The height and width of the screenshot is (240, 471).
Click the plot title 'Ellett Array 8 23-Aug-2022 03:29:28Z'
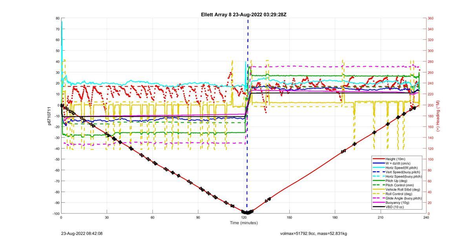click(x=243, y=15)
